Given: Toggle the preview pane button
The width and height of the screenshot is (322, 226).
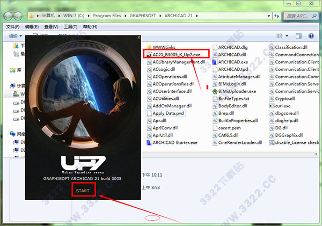Looking at the screenshot, I should [298, 36].
